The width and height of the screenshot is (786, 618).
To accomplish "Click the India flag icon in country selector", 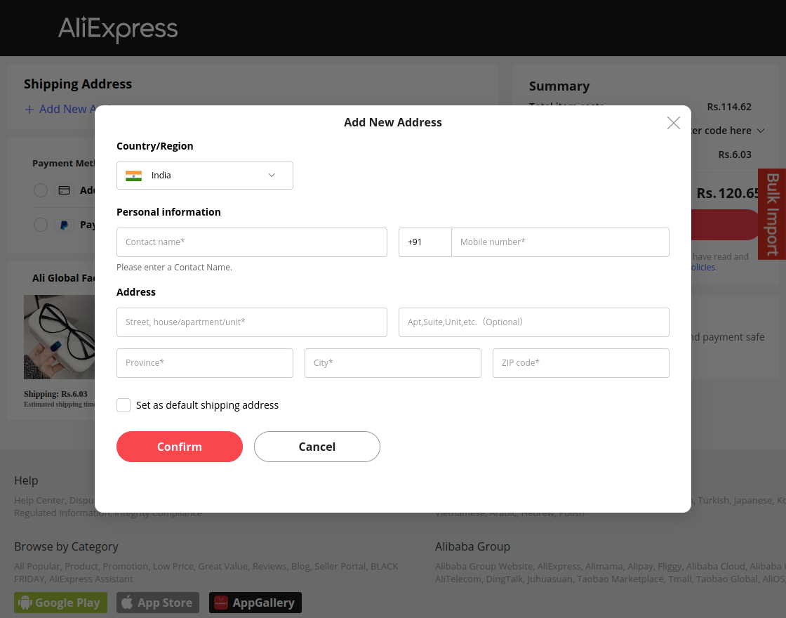I will point(134,175).
